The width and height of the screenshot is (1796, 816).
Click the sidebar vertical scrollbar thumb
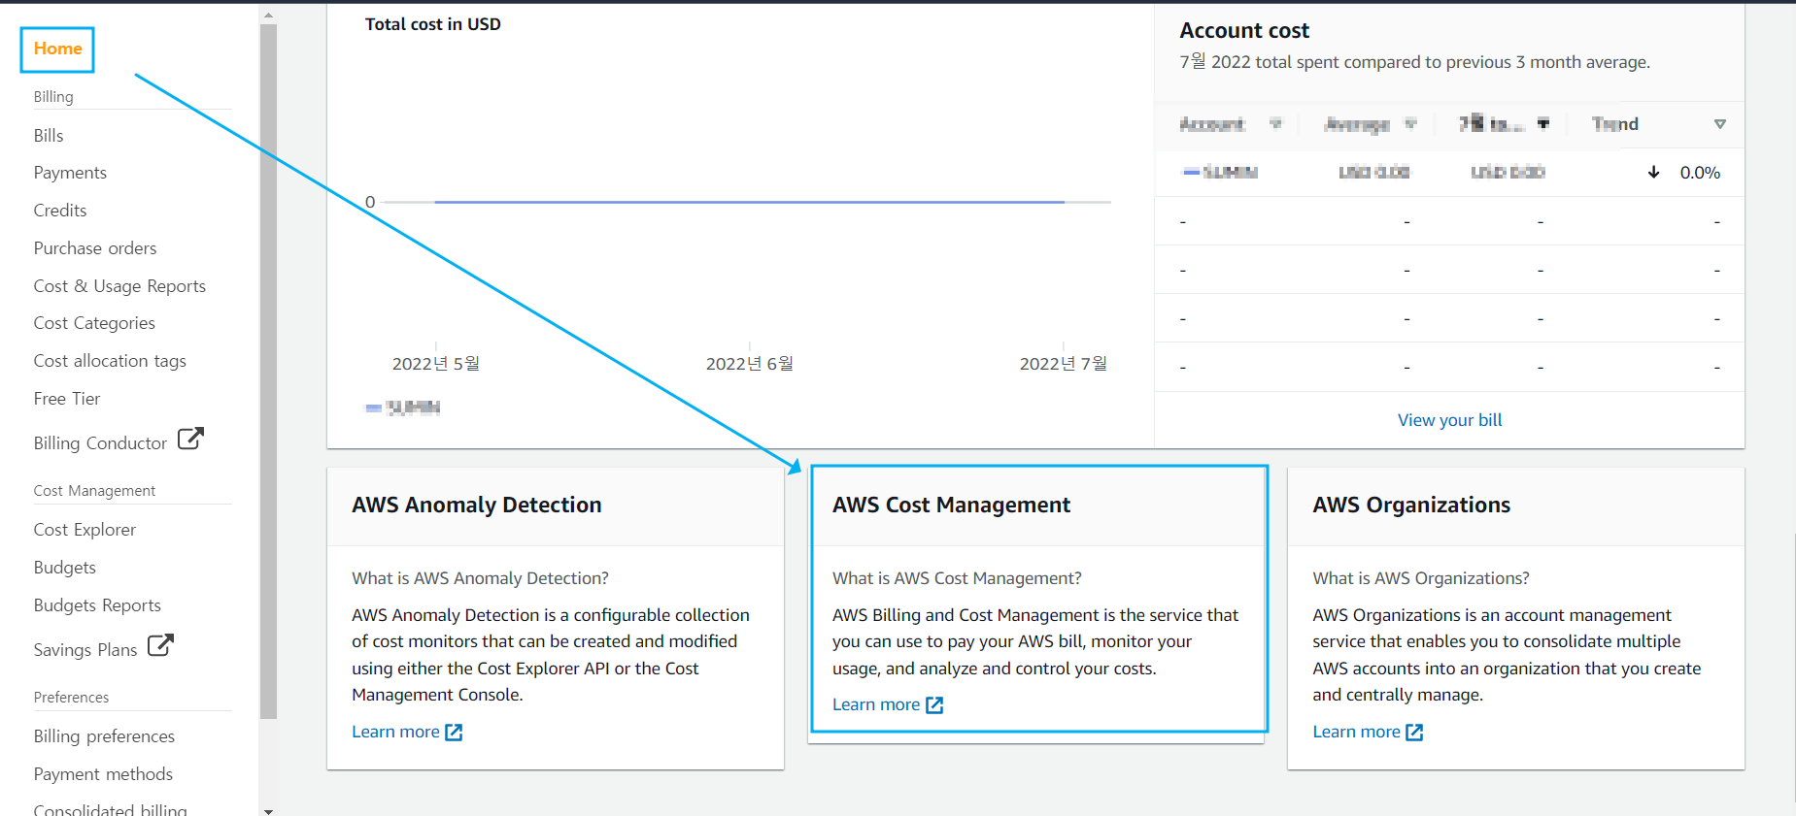(269, 371)
